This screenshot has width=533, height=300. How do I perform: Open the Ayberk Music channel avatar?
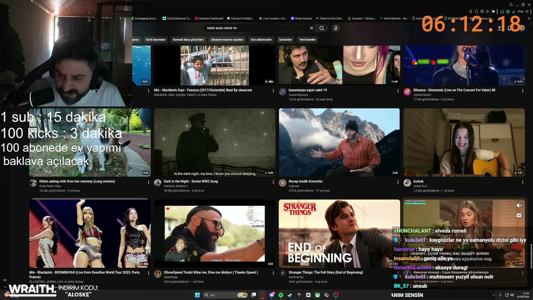[407, 92]
